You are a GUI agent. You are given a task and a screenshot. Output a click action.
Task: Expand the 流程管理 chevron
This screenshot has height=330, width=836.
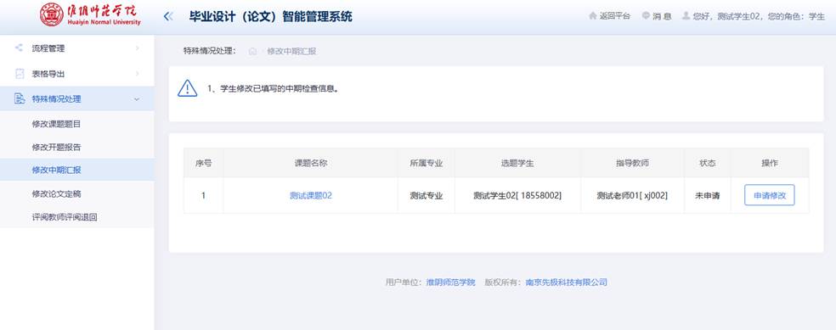coord(137,48)
